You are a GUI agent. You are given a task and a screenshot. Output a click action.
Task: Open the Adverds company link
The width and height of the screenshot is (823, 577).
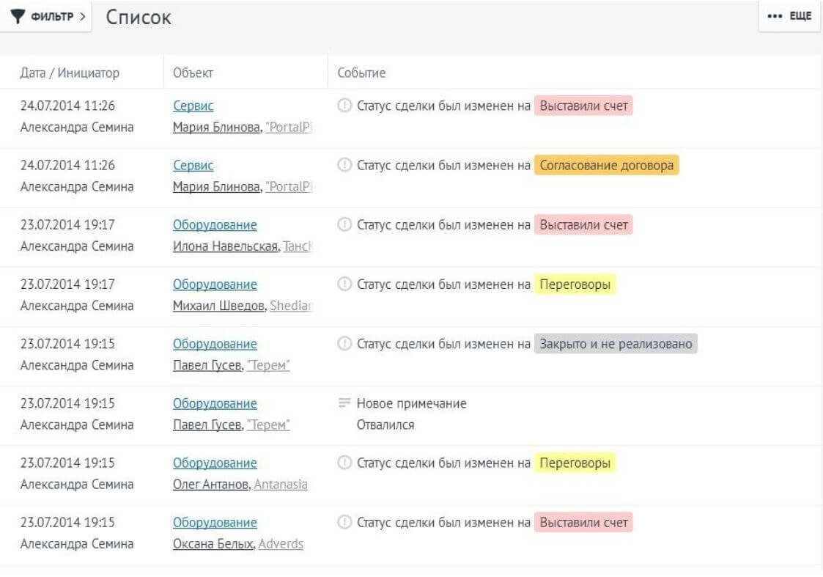pos(281,544)
